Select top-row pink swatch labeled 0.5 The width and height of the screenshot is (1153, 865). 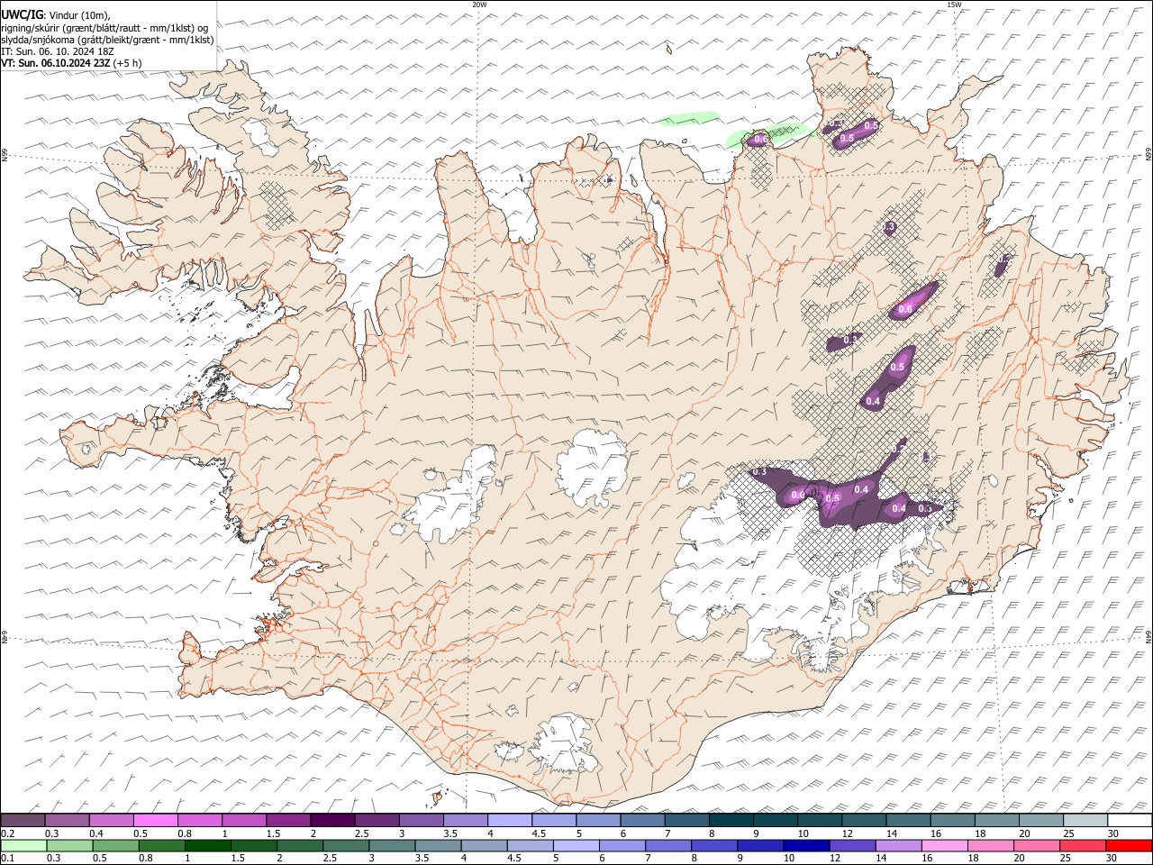coord(155,821)
